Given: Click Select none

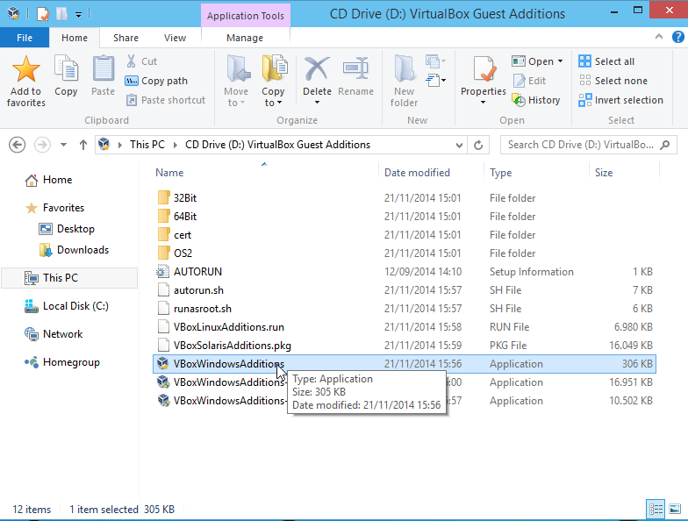Looking at the screenshot, I should click(613, 81).
